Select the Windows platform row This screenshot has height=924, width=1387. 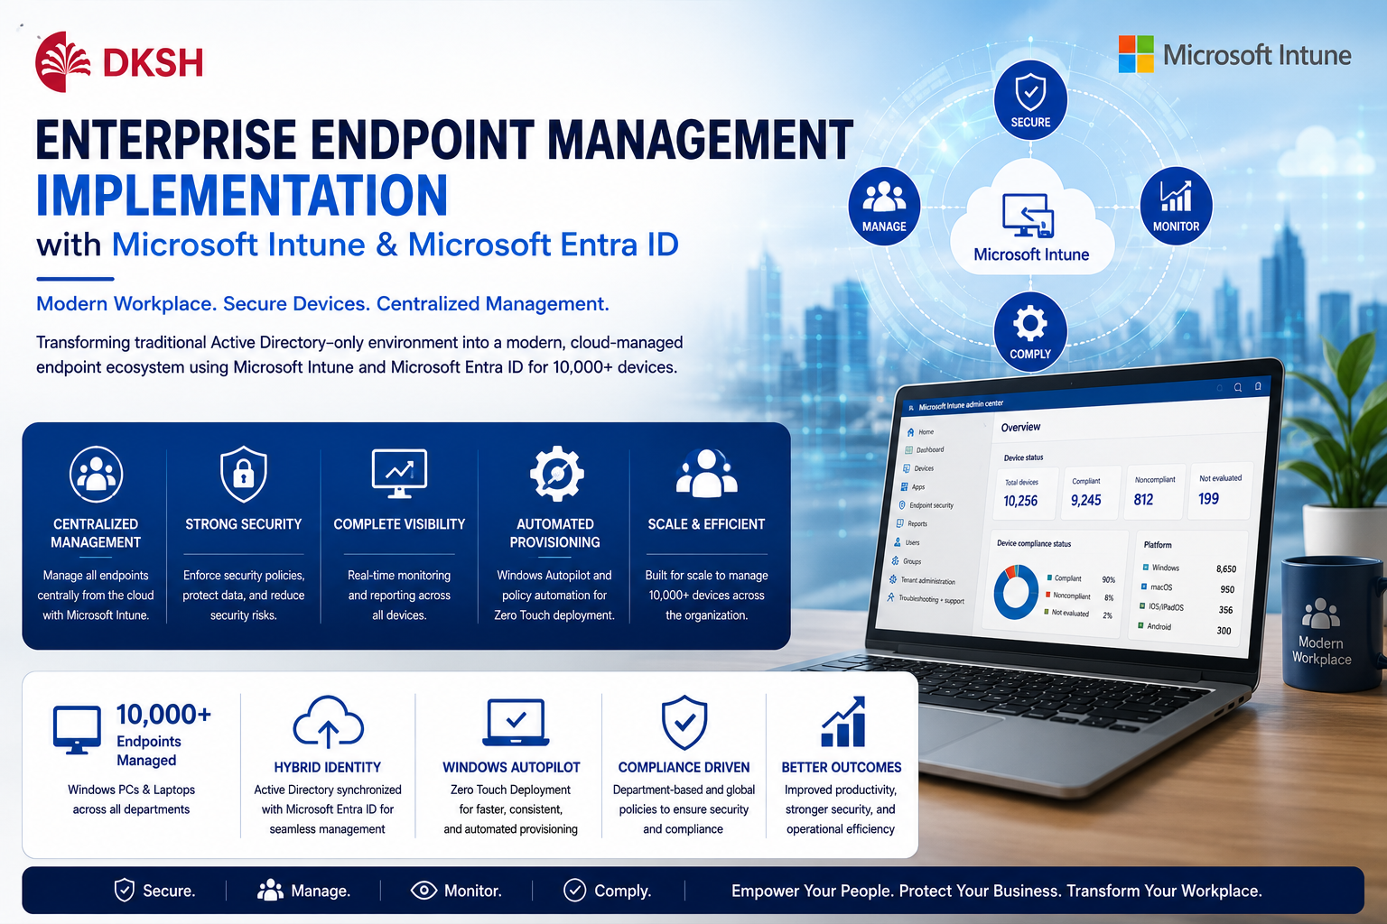(1189, 568)
